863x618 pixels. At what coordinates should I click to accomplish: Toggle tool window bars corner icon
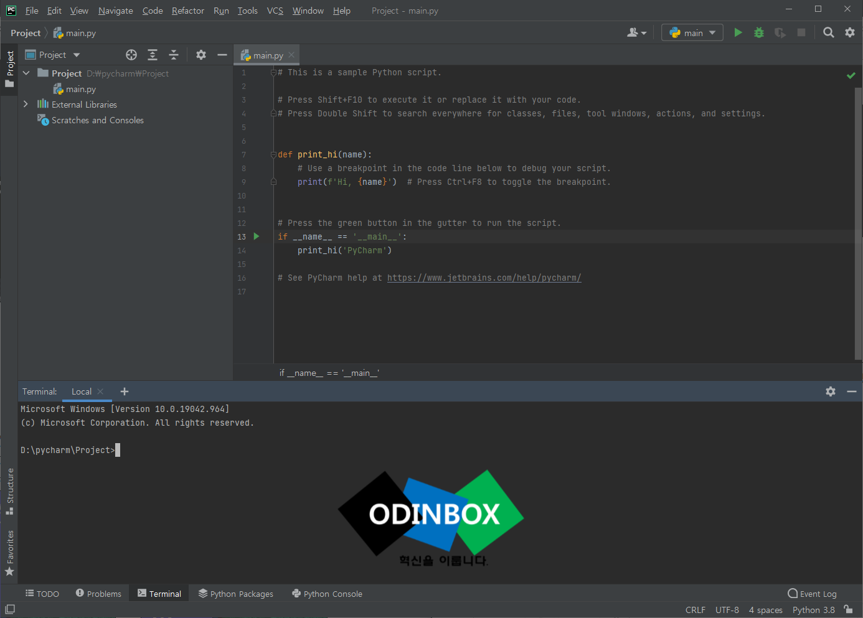[10, 609]
